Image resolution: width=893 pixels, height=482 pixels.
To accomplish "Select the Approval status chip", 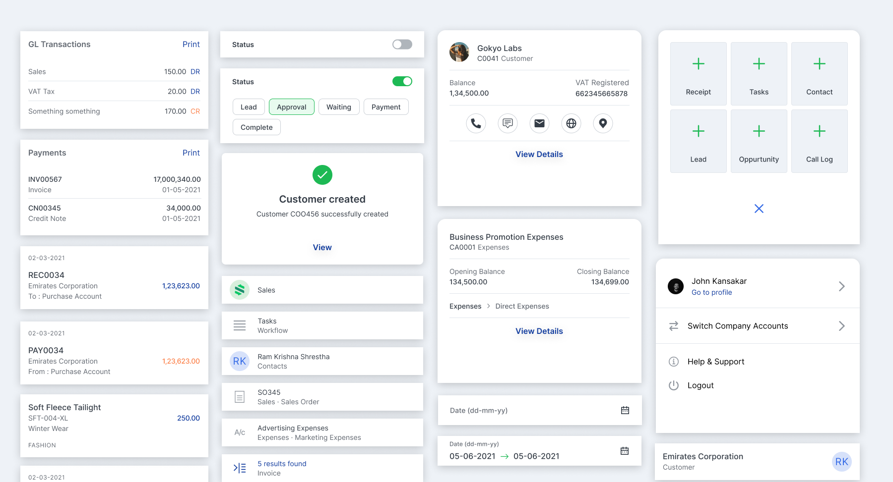I will point(292,107).
